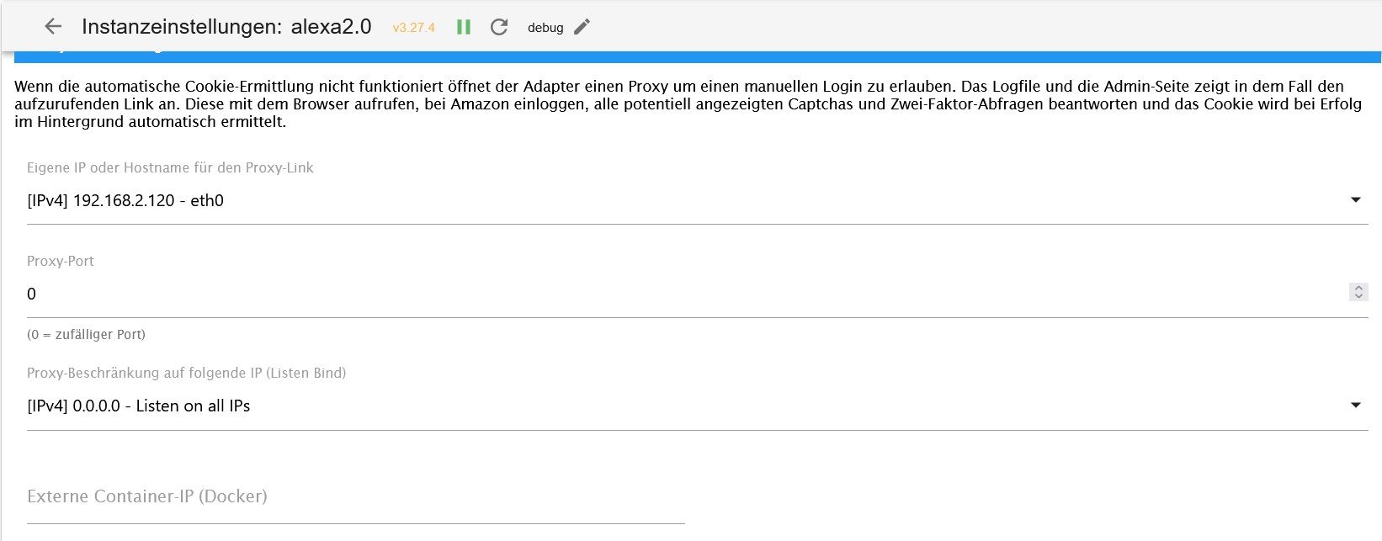Increase the Proxy-Port value with up arrow
The image size is (1382, 541).
[x=1358, y=288]
